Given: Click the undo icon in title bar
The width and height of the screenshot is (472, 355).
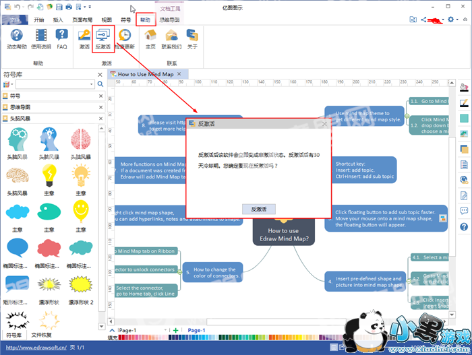Looking at the screenshot, I should [x=17, y=7].
